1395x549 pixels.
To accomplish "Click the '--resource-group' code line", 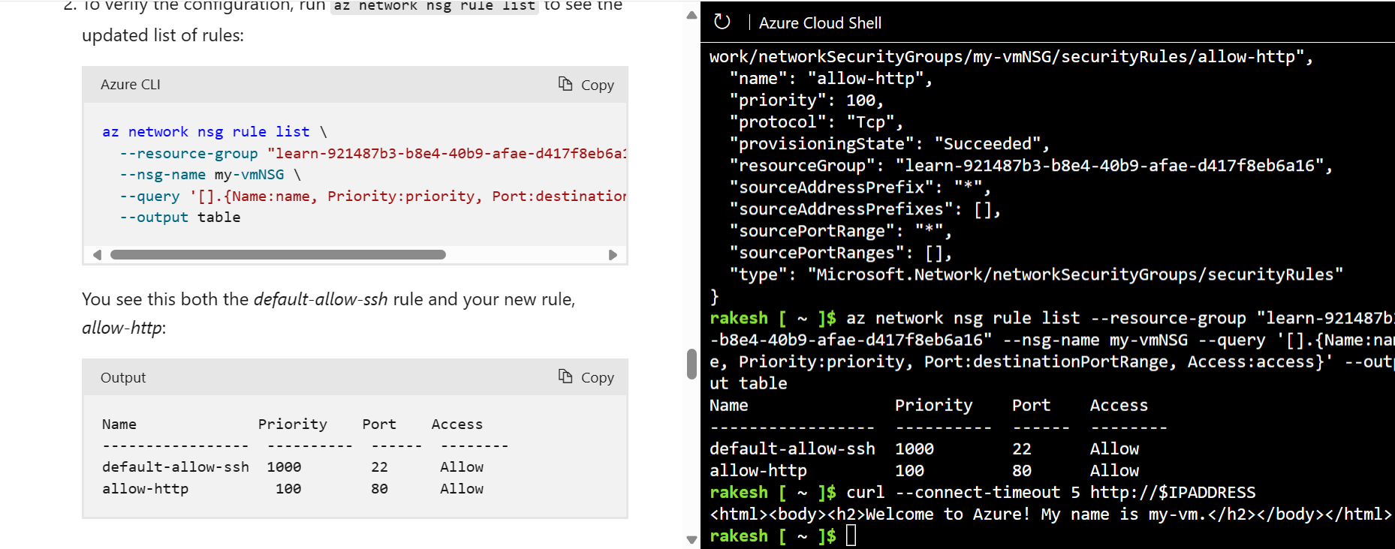I will click(x=373, y=154).
